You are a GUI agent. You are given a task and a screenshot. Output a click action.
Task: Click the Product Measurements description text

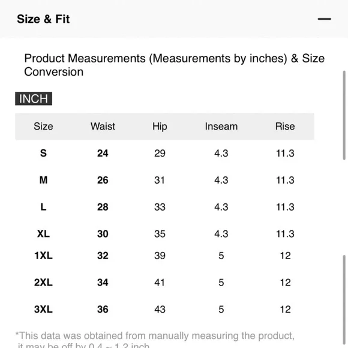174,65
